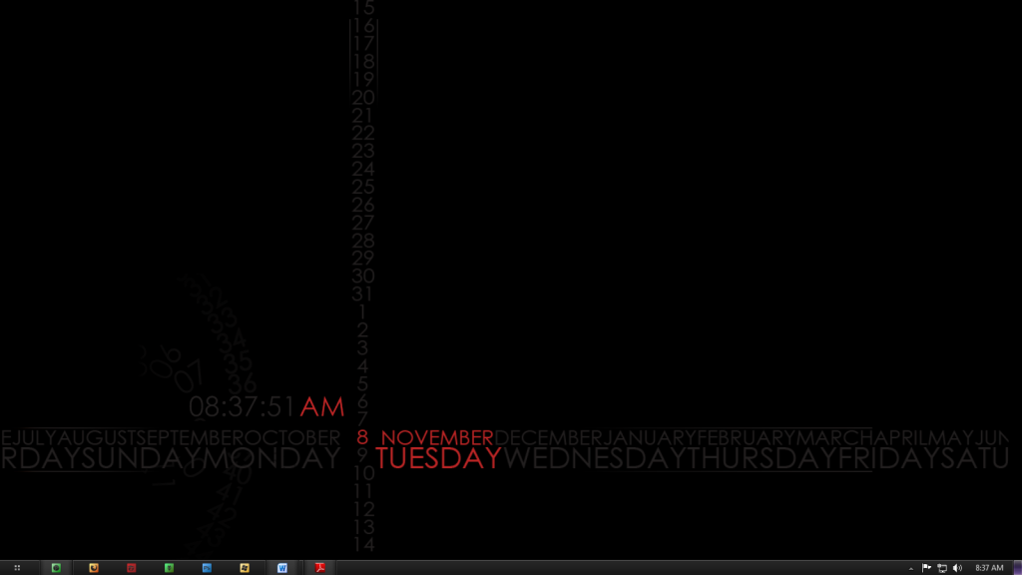Open the red taskbar icon left of the green arrow icon
This screenshot has height=575, width=1022.
point(132,567)
